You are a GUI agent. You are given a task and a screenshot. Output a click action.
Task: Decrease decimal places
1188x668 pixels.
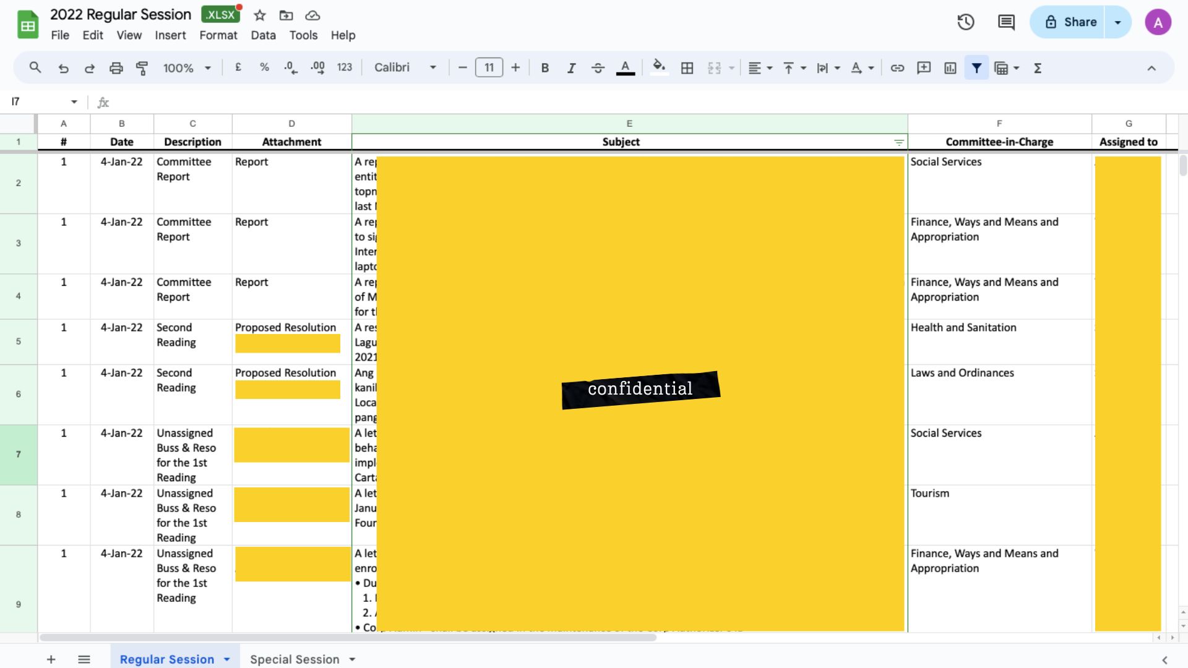290,68
